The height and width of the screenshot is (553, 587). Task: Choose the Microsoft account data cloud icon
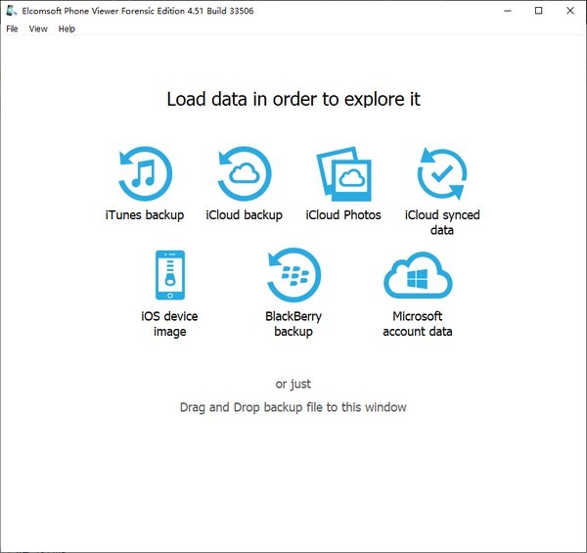pyautogui.click(x=418, y=275)
